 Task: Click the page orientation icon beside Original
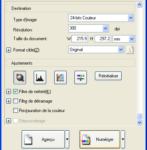coord(130,50)
